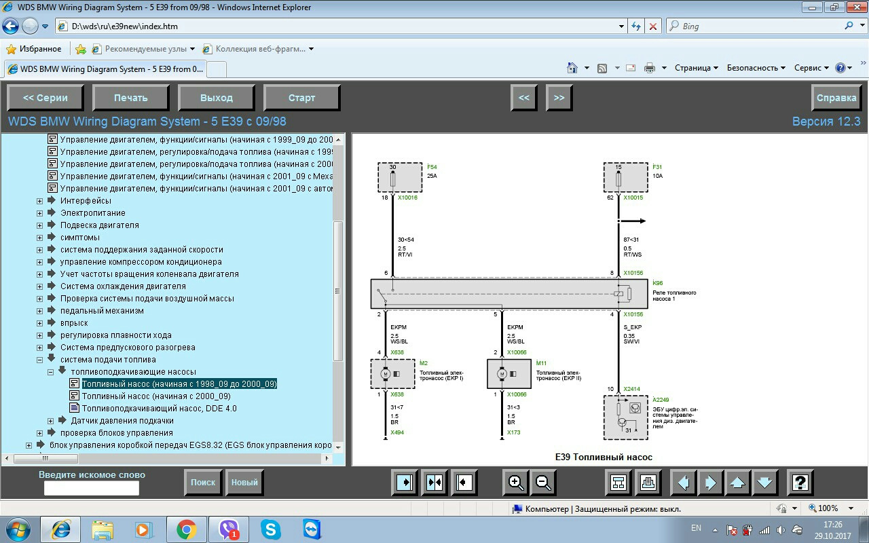Click the expand-left-pane arrow icon

[x=404, y=483]
